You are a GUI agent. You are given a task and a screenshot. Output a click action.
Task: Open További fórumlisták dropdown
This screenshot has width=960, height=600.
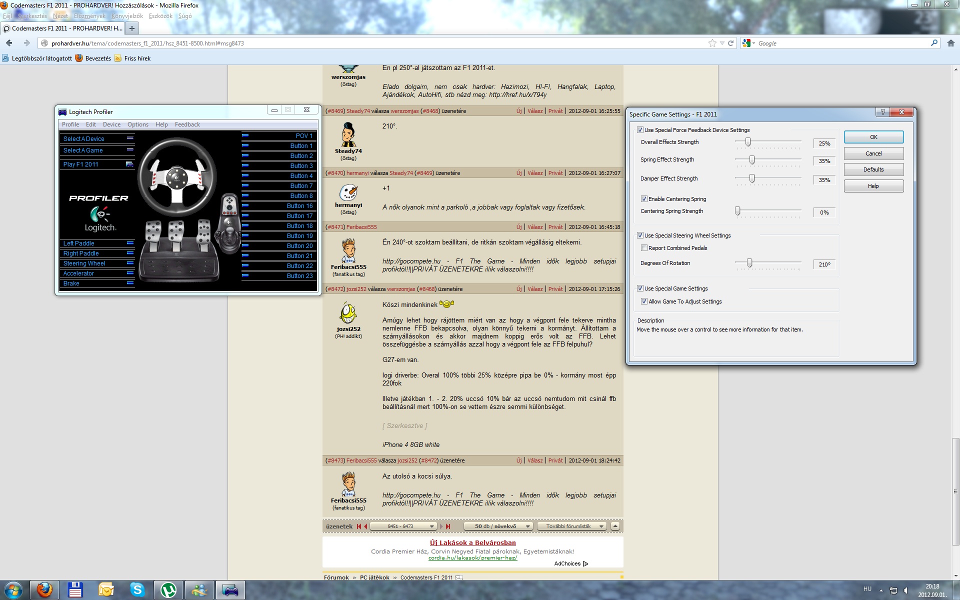572,526
